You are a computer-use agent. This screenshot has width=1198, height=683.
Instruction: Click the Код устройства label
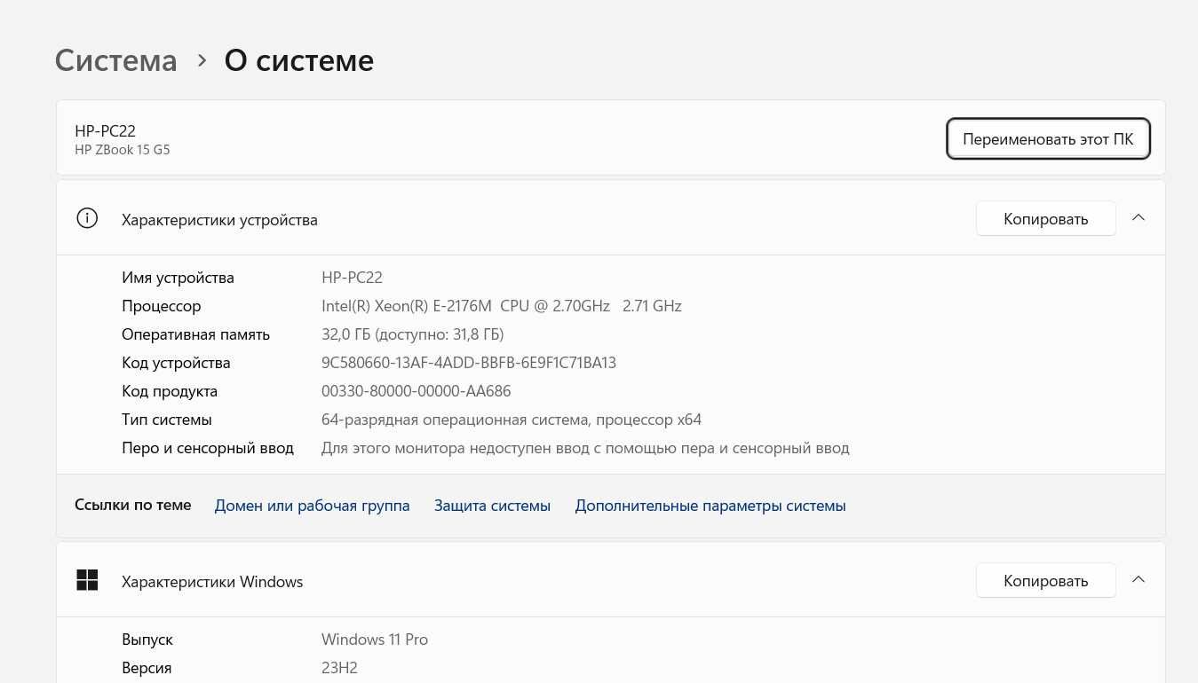[176, 363]
